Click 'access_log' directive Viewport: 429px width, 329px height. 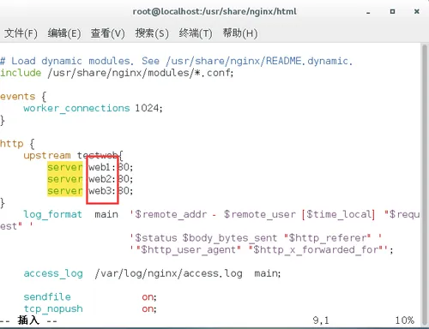pyautogui.click(x=53, y=273)
